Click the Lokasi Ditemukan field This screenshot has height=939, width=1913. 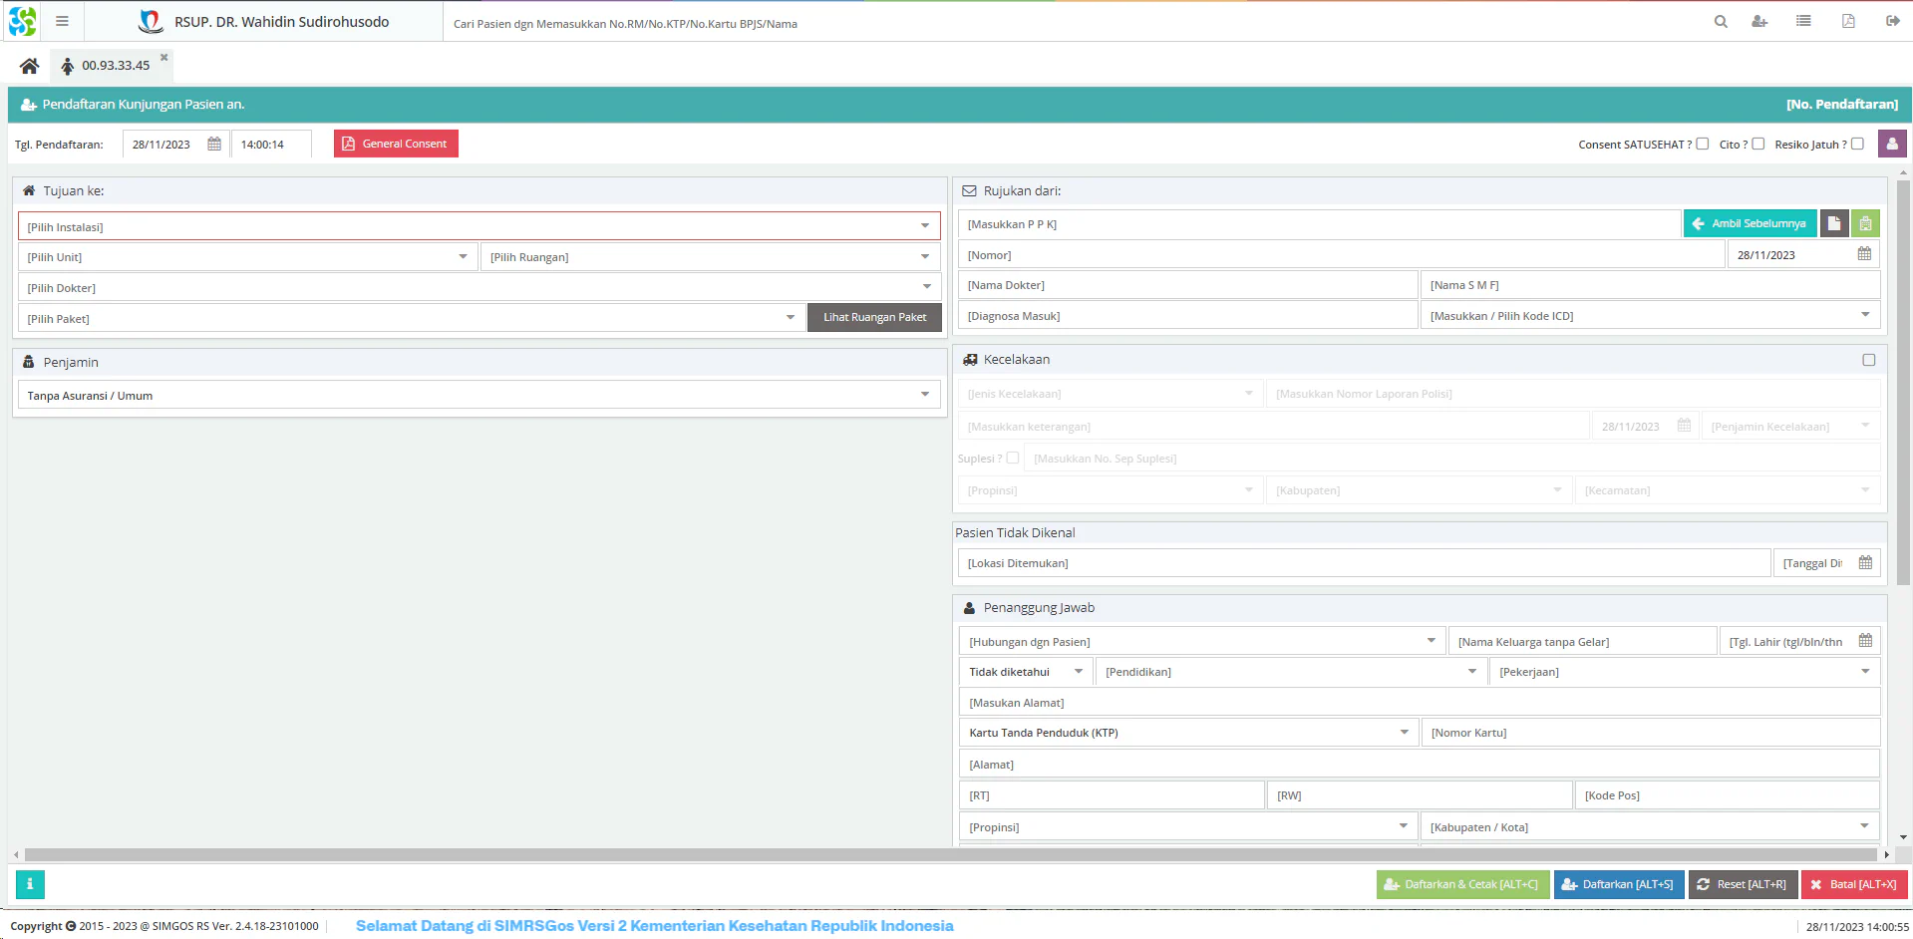tap(1364, 563)
